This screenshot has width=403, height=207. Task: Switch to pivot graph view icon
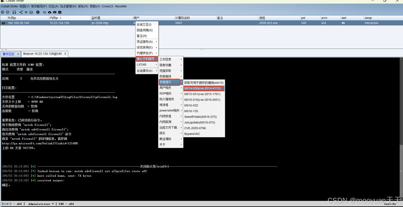point(21,12)
